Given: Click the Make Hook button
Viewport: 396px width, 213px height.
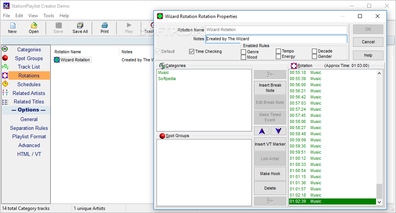Looking at the screenshot, I should 270,174.
